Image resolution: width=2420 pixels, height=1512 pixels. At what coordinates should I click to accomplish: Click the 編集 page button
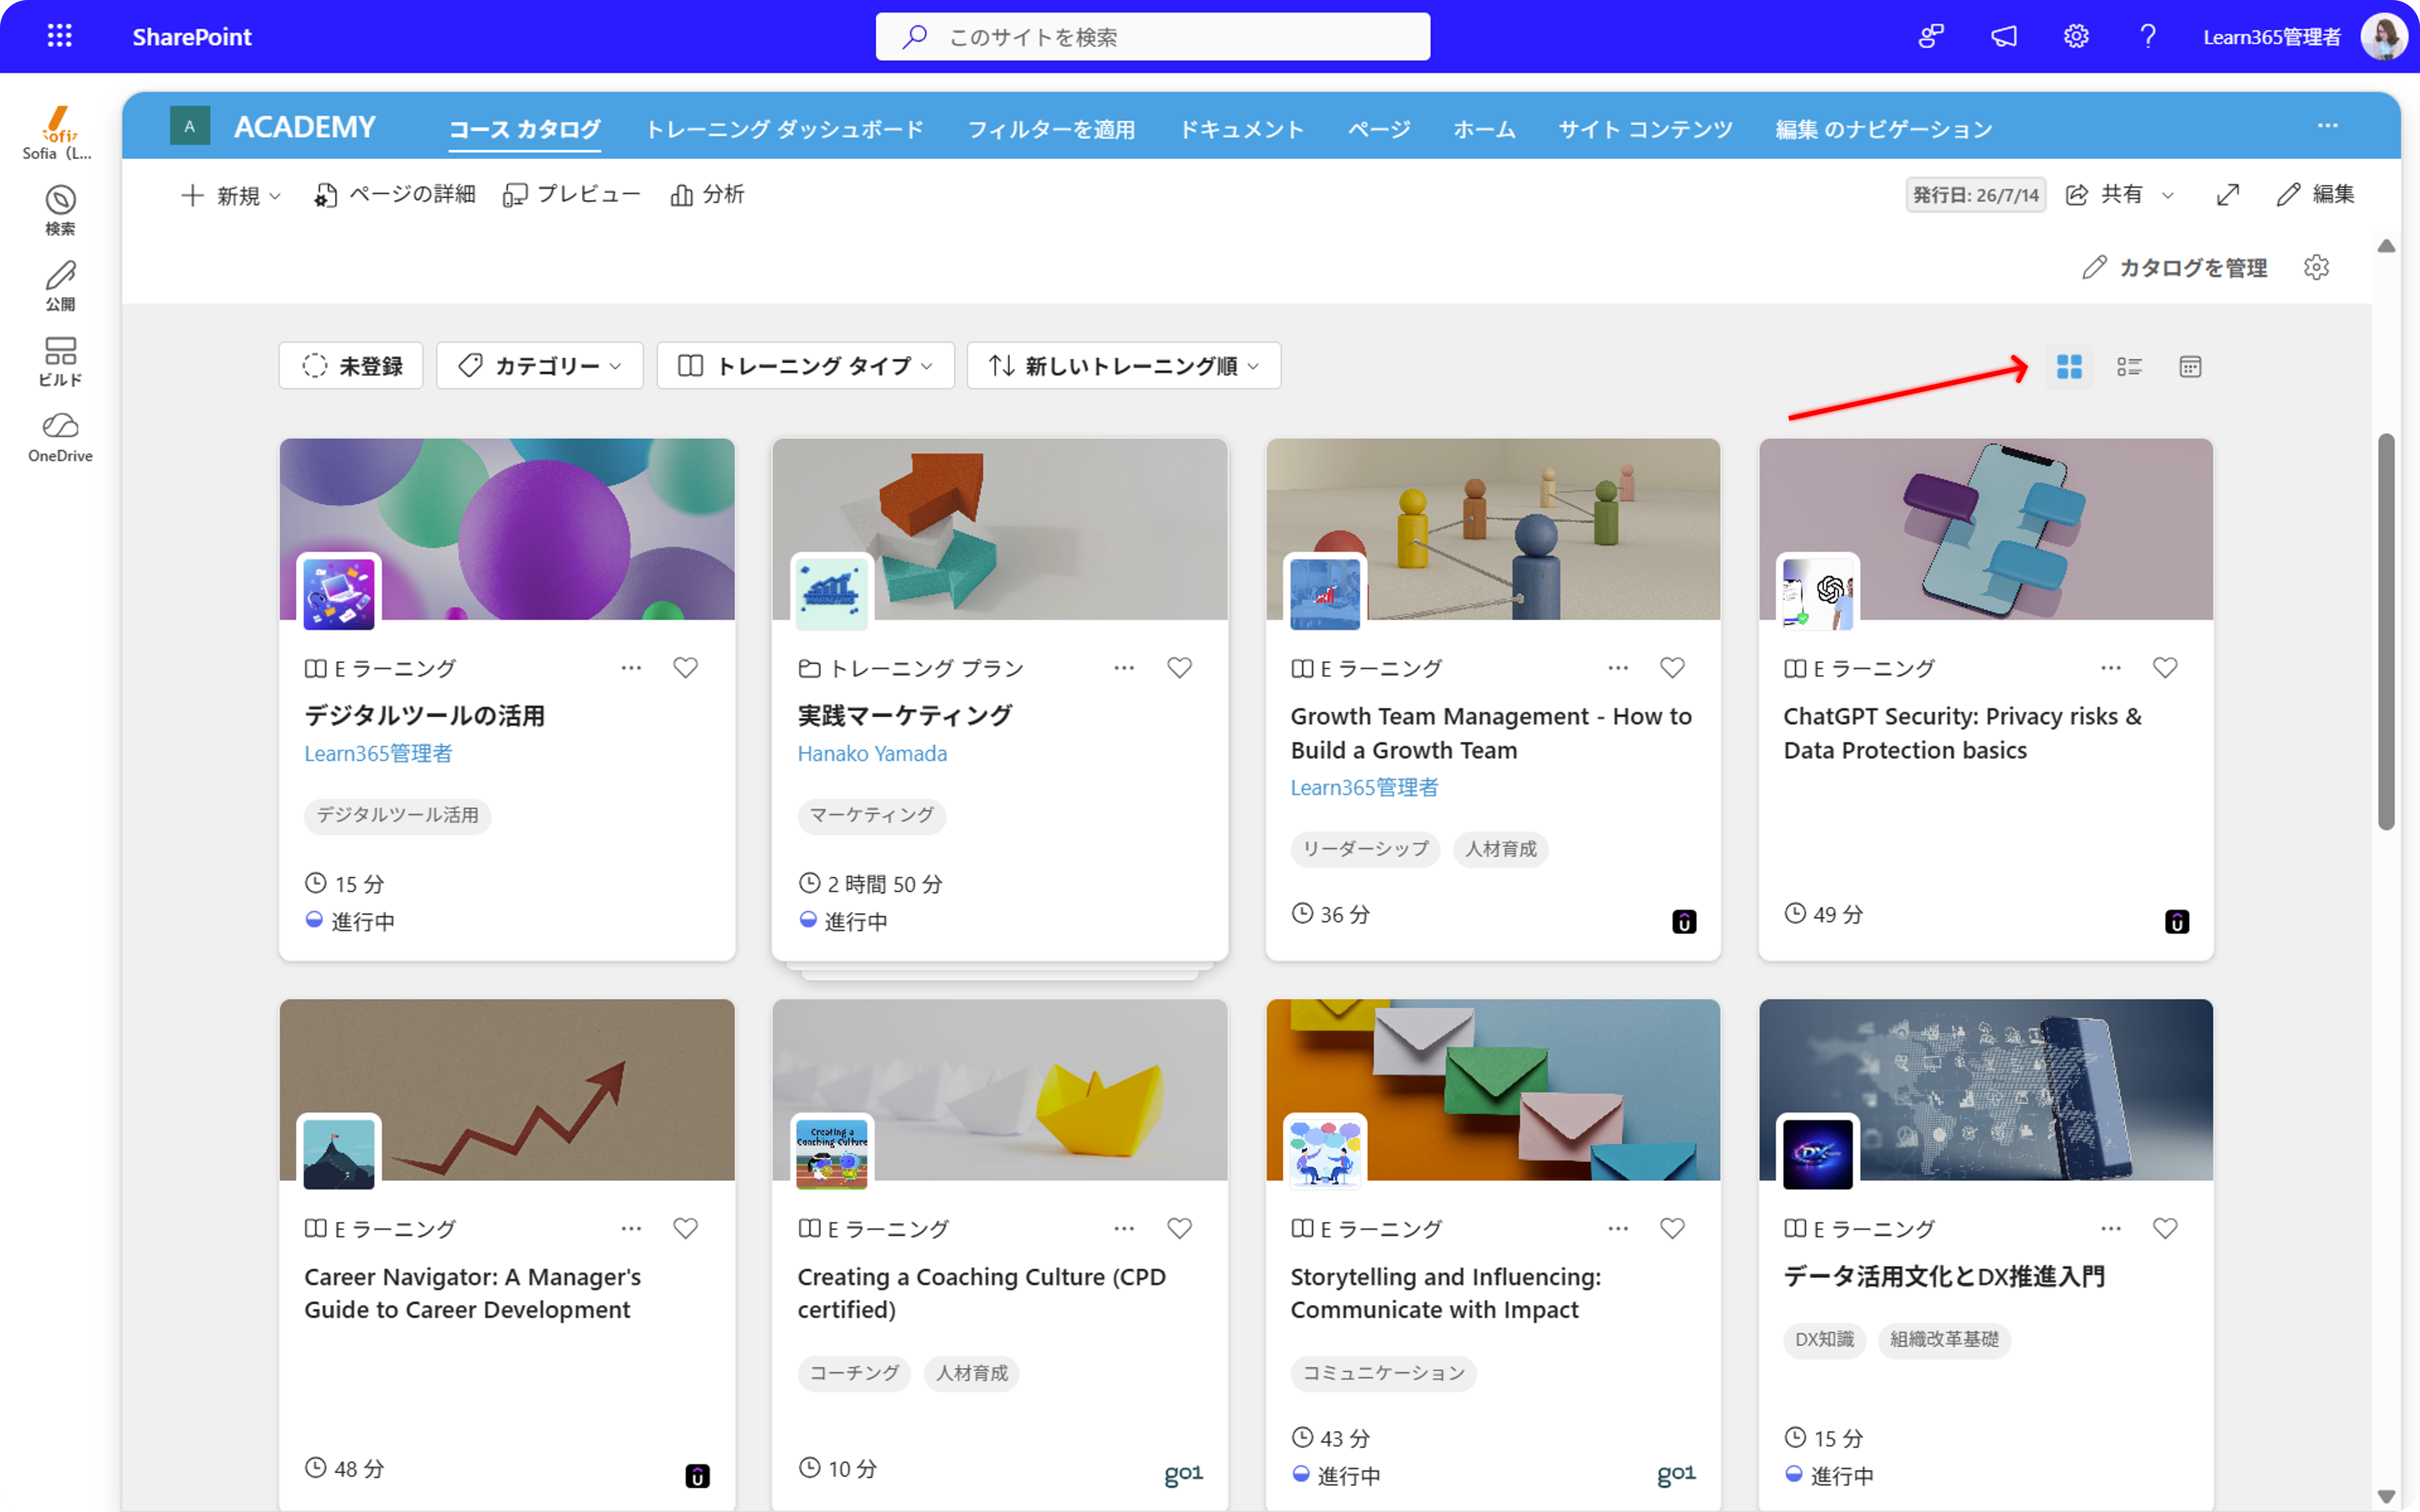coord(2316,195)
